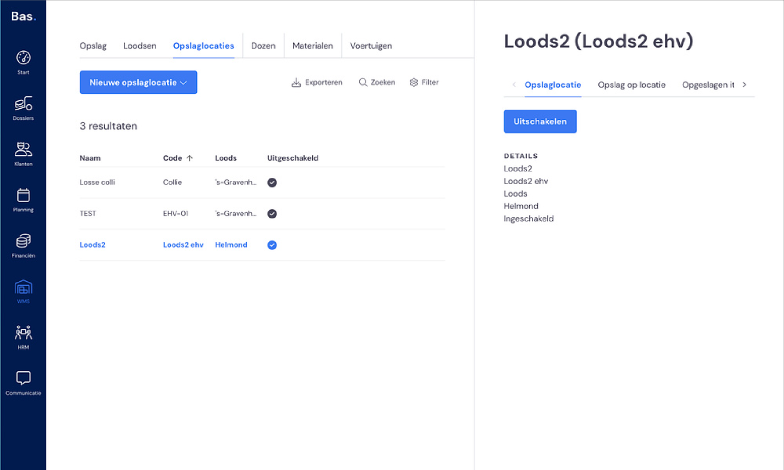
Task: Open Dossiers in the sidebar
Action: click(23, 103)
